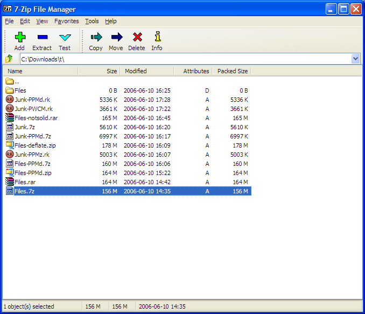Screen dimensions: 365x314
Task: Click '1 object(s) selected' status text
Action: coord(29,306)
